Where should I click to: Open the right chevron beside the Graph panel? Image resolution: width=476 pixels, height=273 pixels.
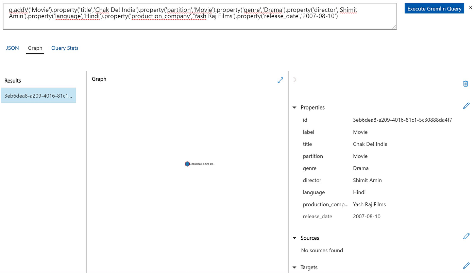[x=294, y=79]
